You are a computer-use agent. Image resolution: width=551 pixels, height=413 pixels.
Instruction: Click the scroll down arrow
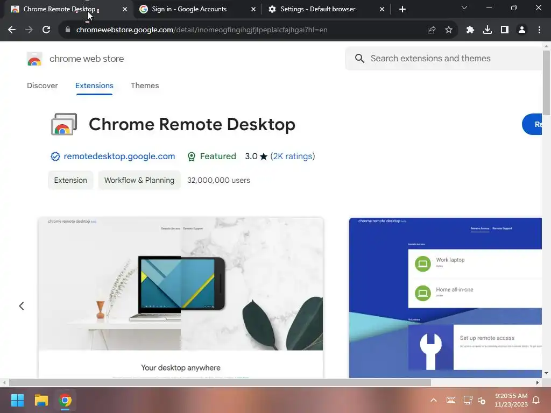[x=546, y=373]
